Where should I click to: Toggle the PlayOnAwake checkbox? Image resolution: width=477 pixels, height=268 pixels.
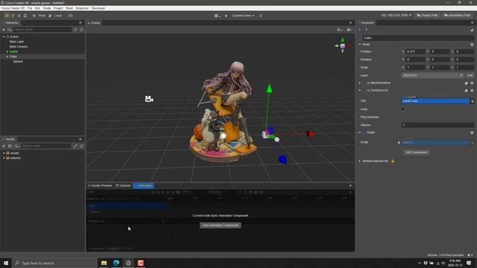(403, 117)
